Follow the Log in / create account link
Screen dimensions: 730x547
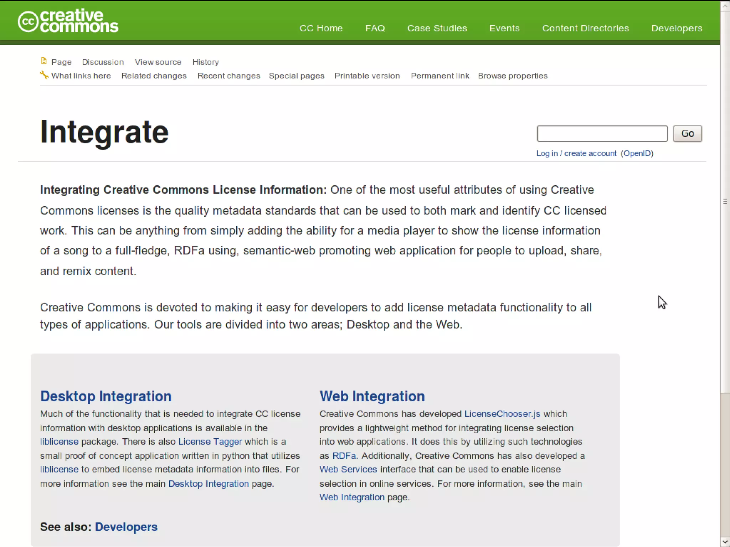click(576, 153)
